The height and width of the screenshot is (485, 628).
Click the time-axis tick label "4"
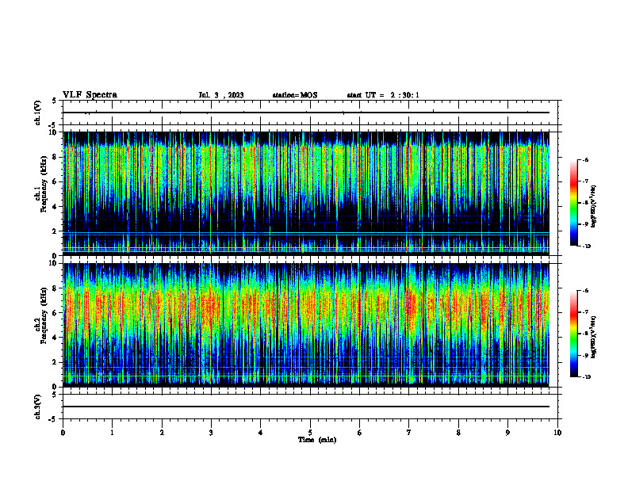(x=261, y=433)
